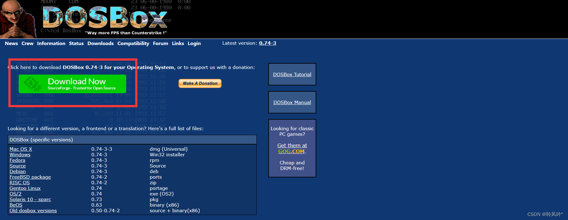The width and height of the screenshot is (568, 220).
Task: Open the Compatibility page
Action: click(133, 44)
